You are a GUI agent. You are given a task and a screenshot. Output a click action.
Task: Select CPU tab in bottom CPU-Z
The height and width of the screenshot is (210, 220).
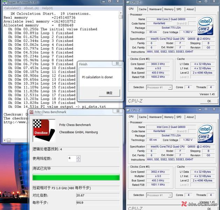click(x=131, y=117)
